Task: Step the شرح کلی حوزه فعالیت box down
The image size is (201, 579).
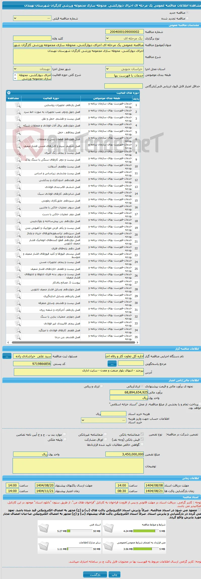Action: click(15, 79)
